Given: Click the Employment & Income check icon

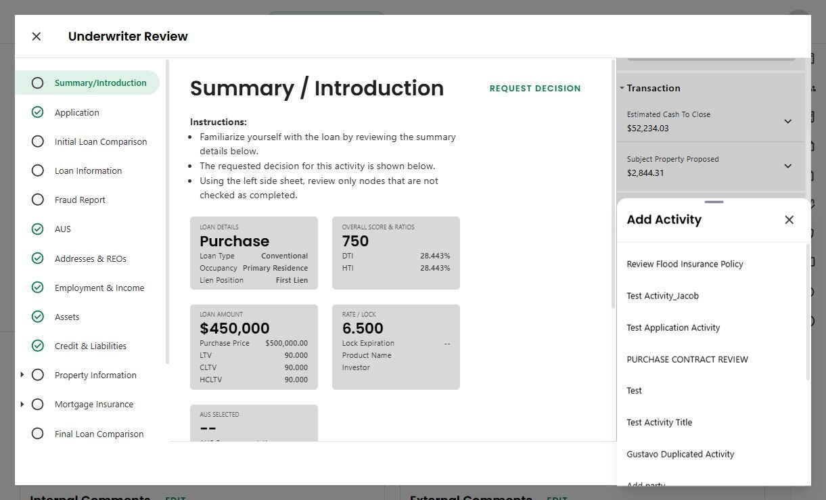Looking at the screenshot, I should tap(38, 288).
